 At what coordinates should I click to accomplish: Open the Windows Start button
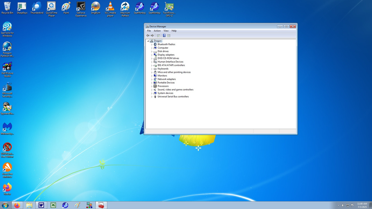pos(5,205)
